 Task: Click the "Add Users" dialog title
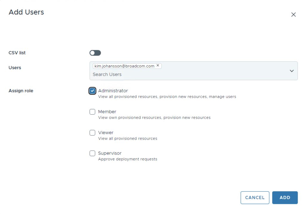coord(26,12)
